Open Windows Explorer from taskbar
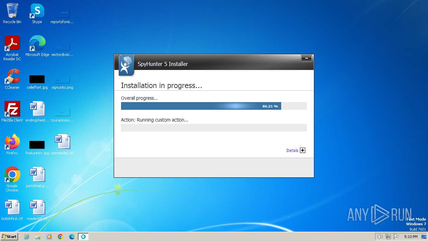Image resolution: width=428 pixels, height=241 pixels. 38,237
